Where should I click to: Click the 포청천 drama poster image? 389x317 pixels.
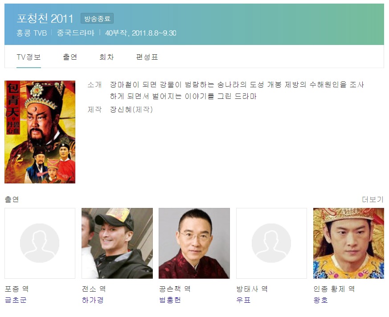tap(40, 132)
